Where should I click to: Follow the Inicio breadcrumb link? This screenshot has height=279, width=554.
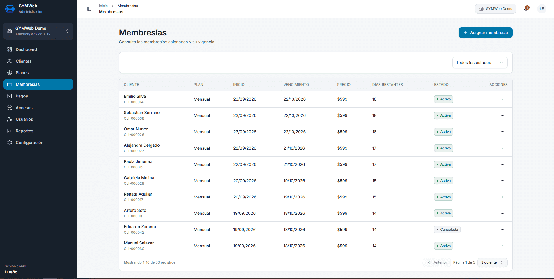[x=103, y=6]
